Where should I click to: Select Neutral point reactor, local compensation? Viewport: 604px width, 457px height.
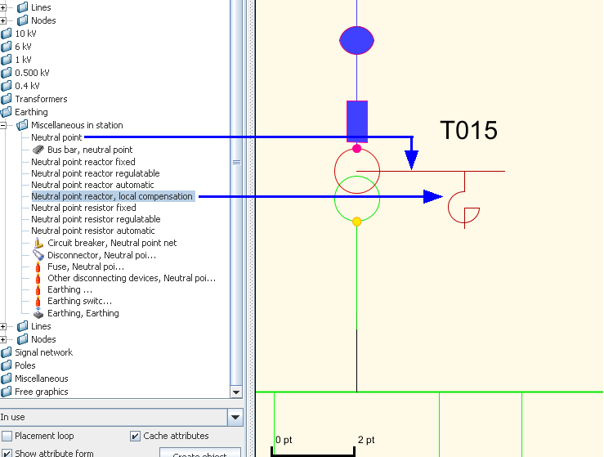coord(112,196)
